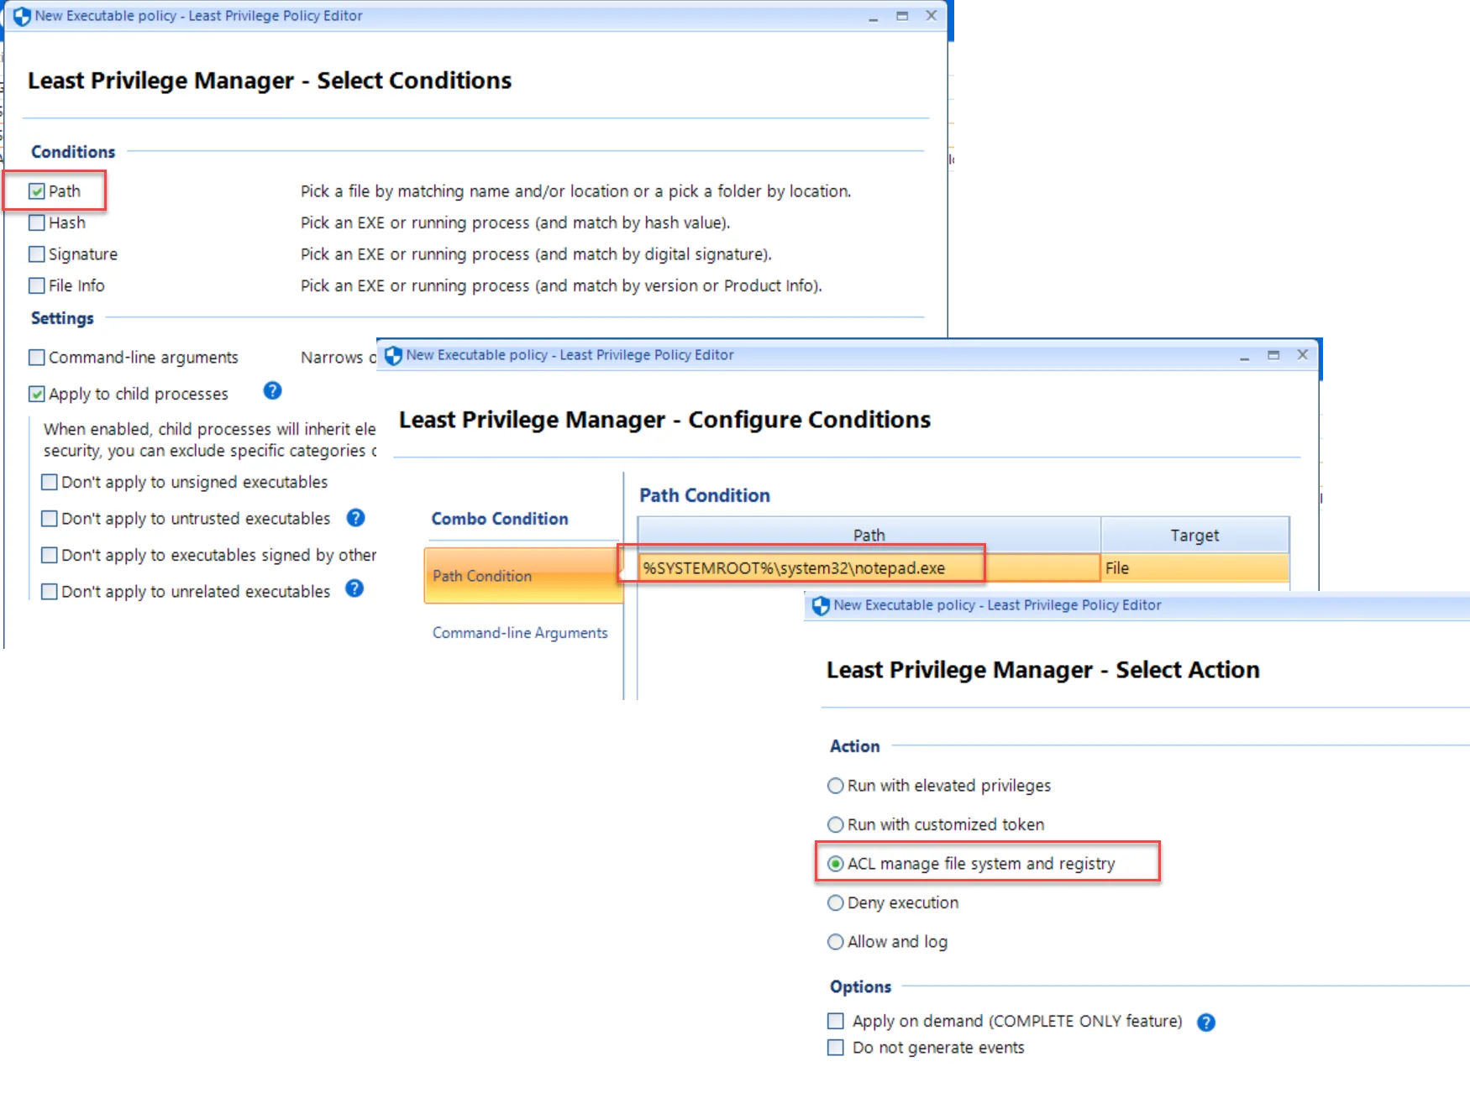The width and height of the screenshot is (1470, 1119).
Task: Open help for Apply on demand option
Action: (1206, 1022)
